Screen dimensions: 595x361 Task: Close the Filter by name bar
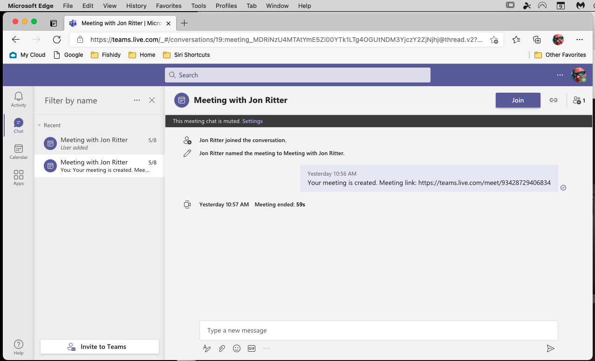coord(152,100)
